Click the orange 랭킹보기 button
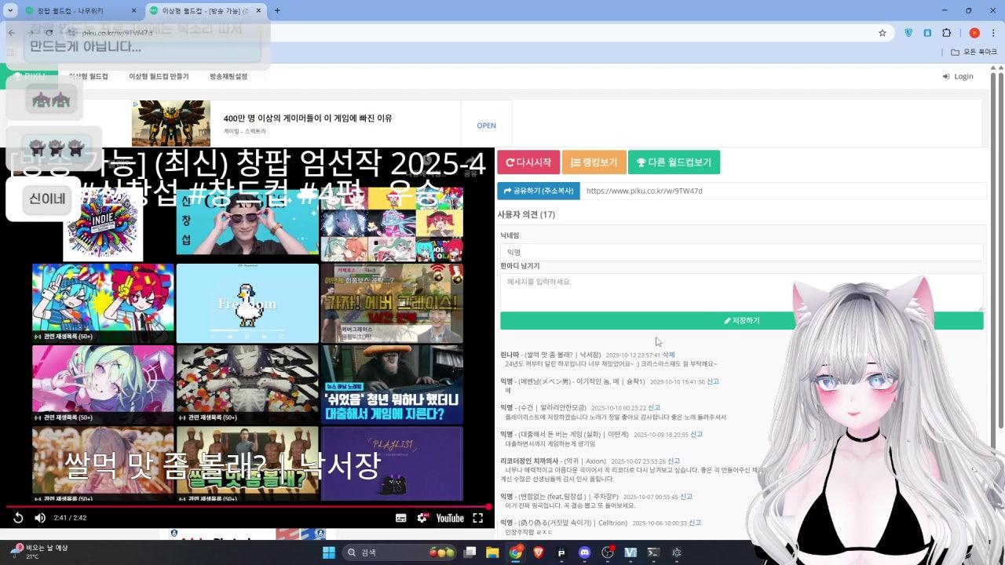Image resolution: width=1005 pixels, height=565 pixels. (594, 162)
